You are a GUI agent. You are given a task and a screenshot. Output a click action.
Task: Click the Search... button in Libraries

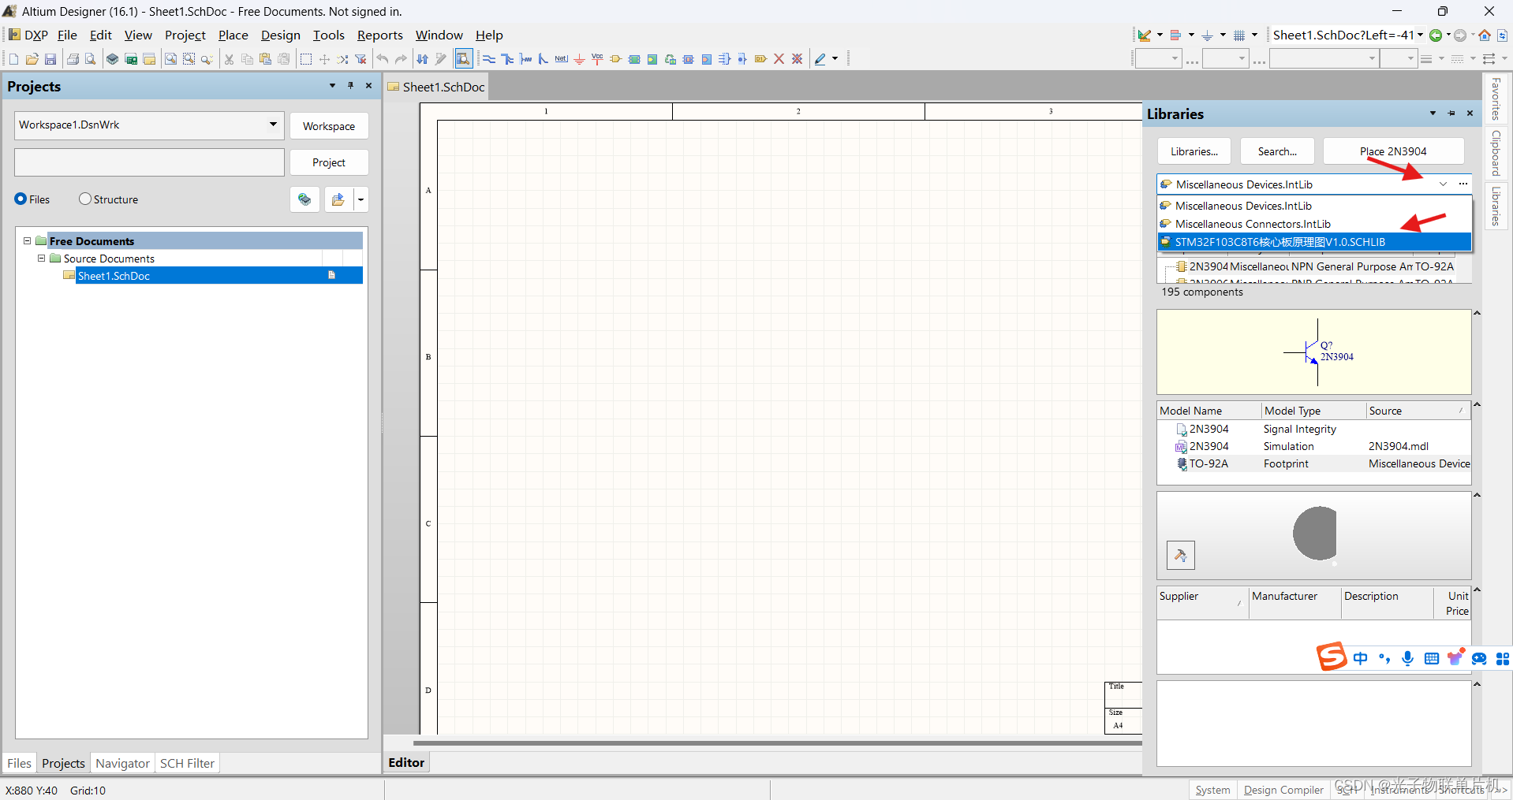pos(1277,151)
